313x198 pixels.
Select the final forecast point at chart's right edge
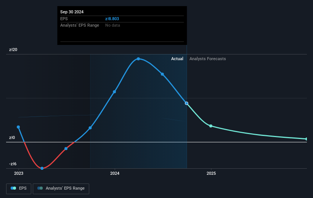click(x=307, y=139)
